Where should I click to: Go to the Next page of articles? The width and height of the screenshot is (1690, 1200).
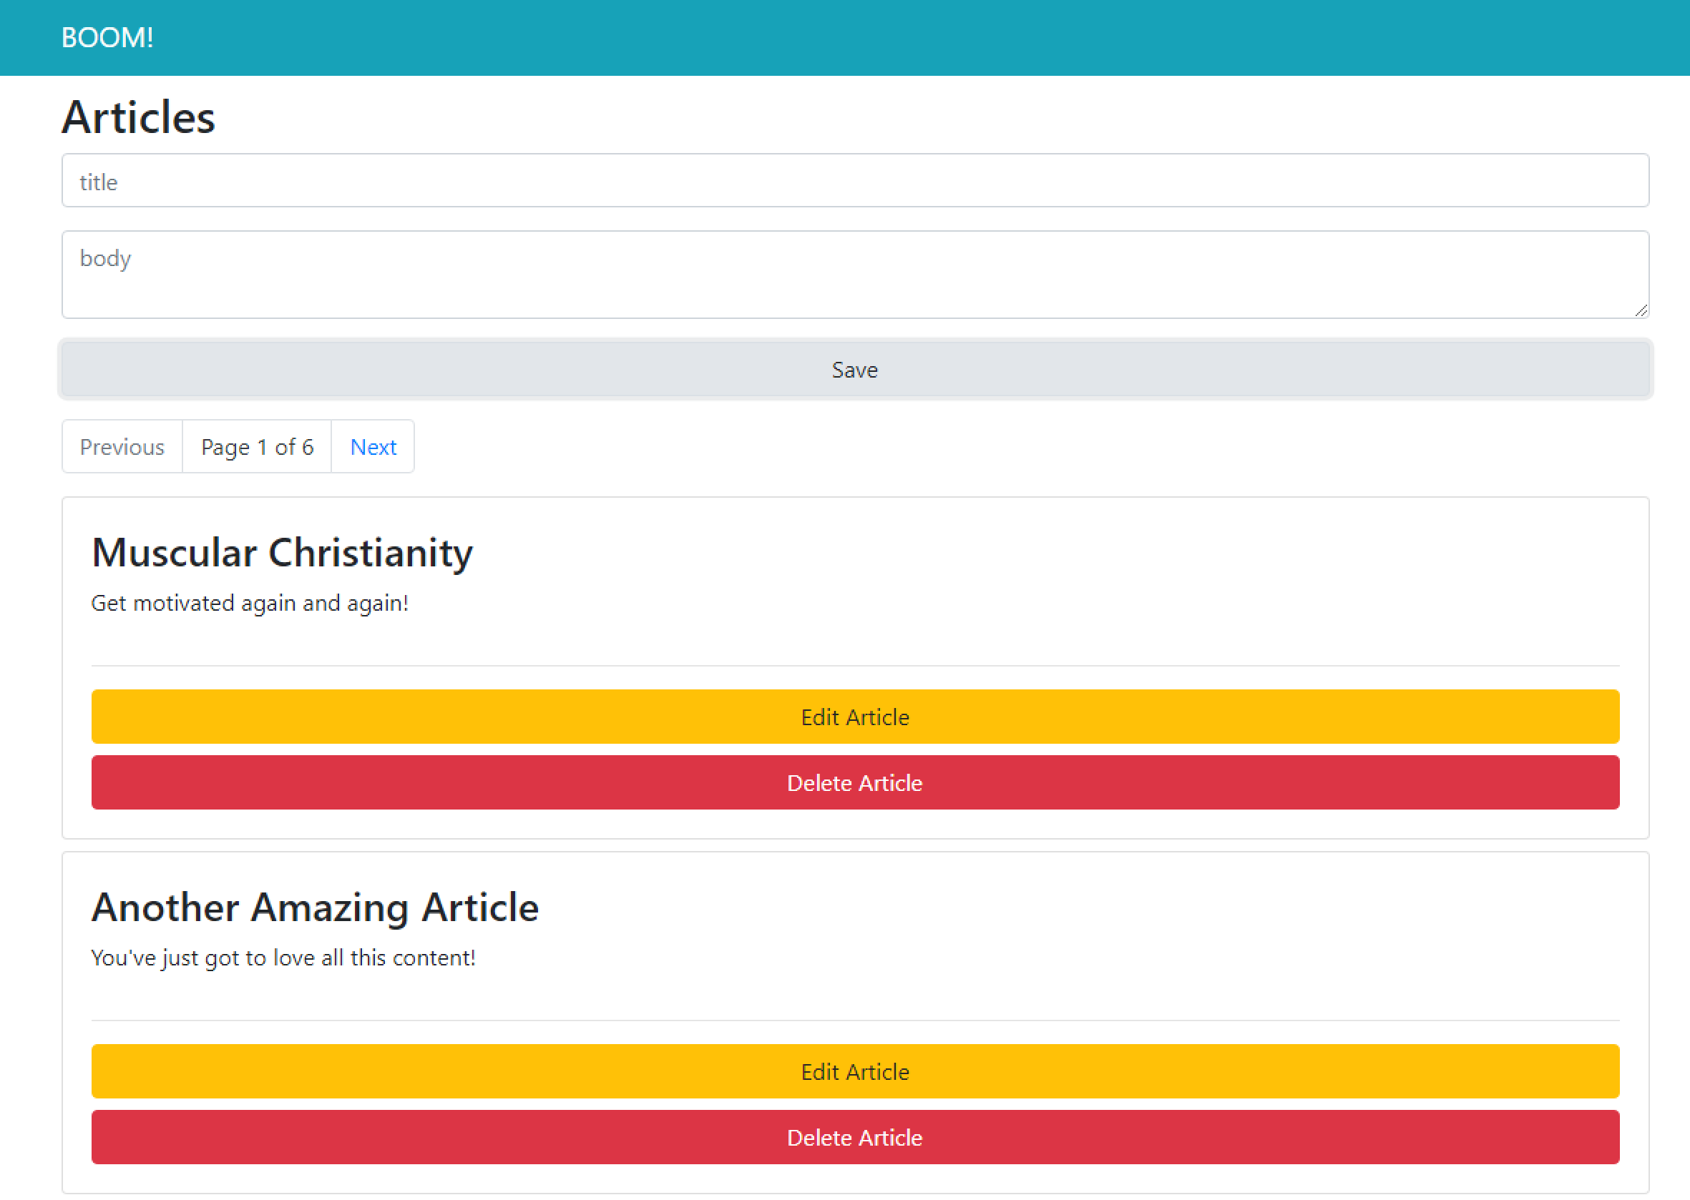[x=373, y=446]
